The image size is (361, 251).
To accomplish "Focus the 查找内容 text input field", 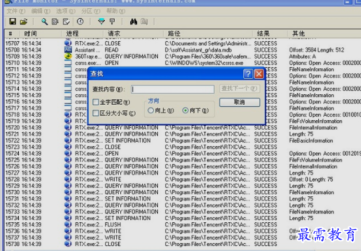I will point(172,89).
